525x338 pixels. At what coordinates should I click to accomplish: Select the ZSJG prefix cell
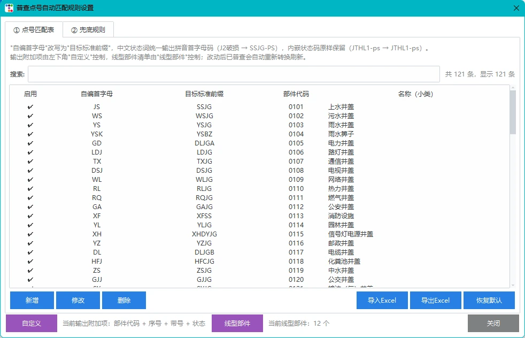[x=204, y=270]
